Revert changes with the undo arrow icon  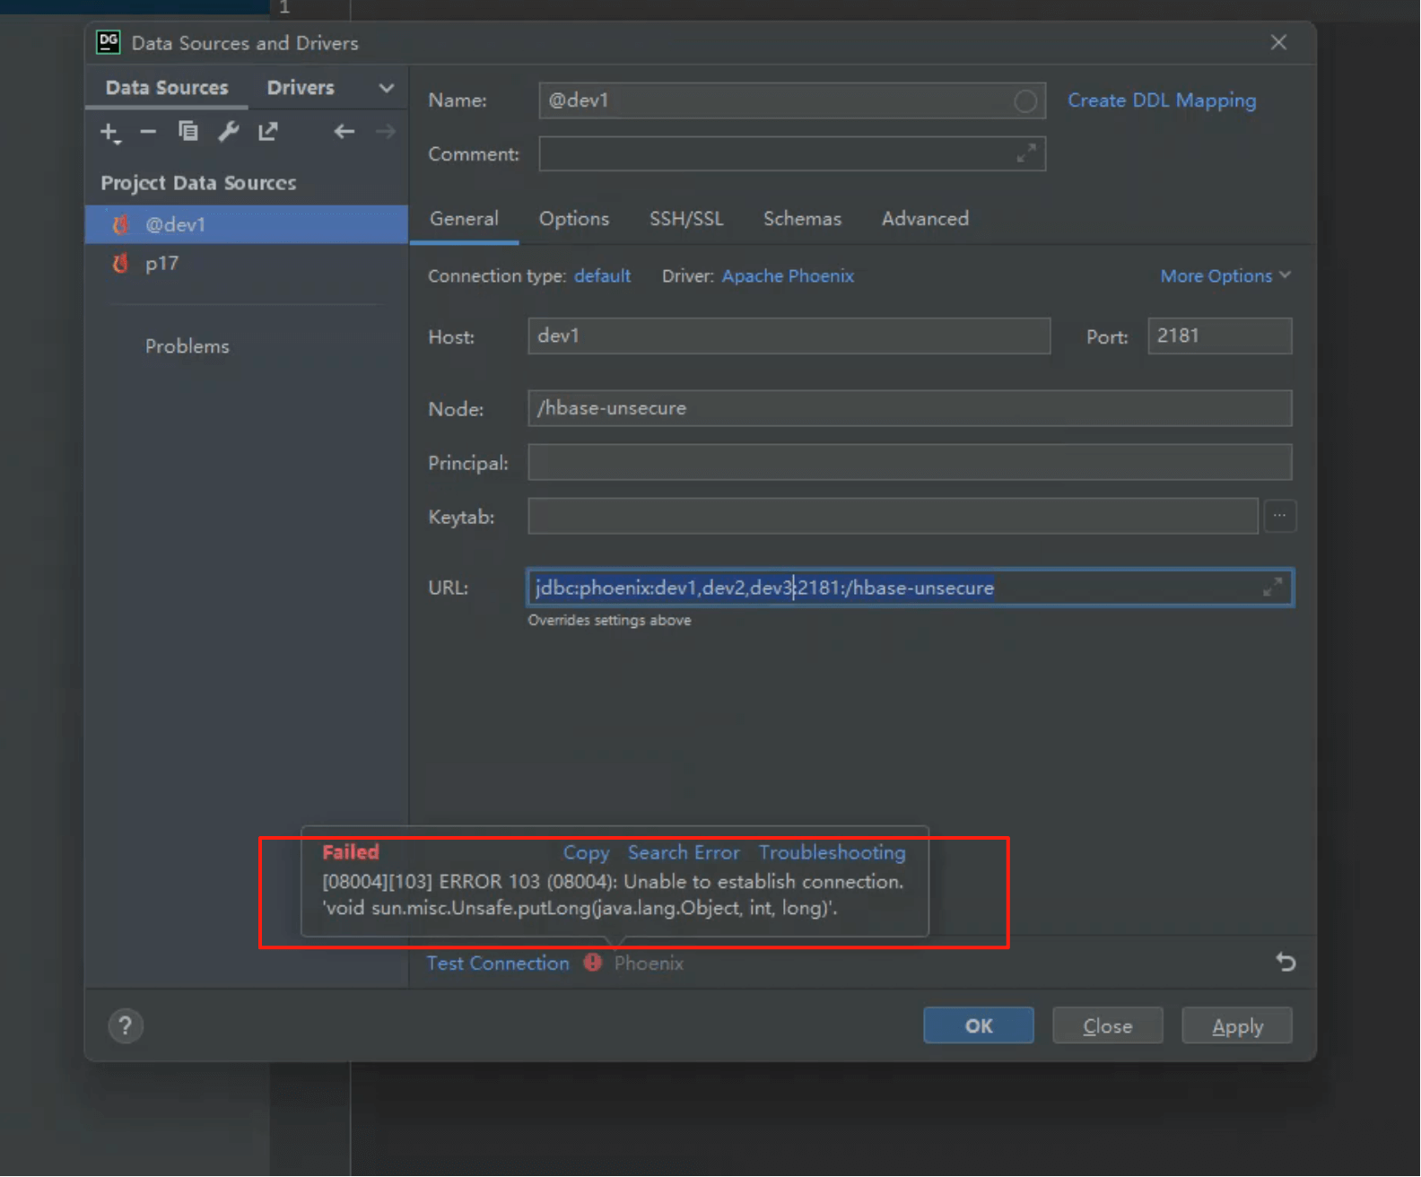point(1286,962)
